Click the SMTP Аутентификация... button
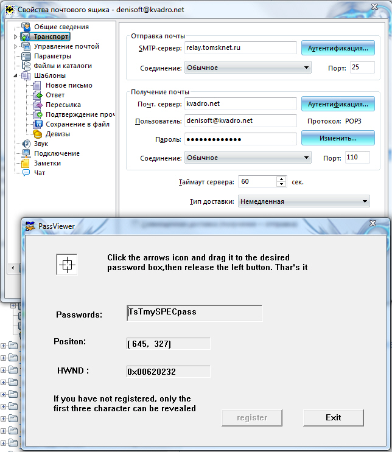The image size is (392, 452). (338, 47)
